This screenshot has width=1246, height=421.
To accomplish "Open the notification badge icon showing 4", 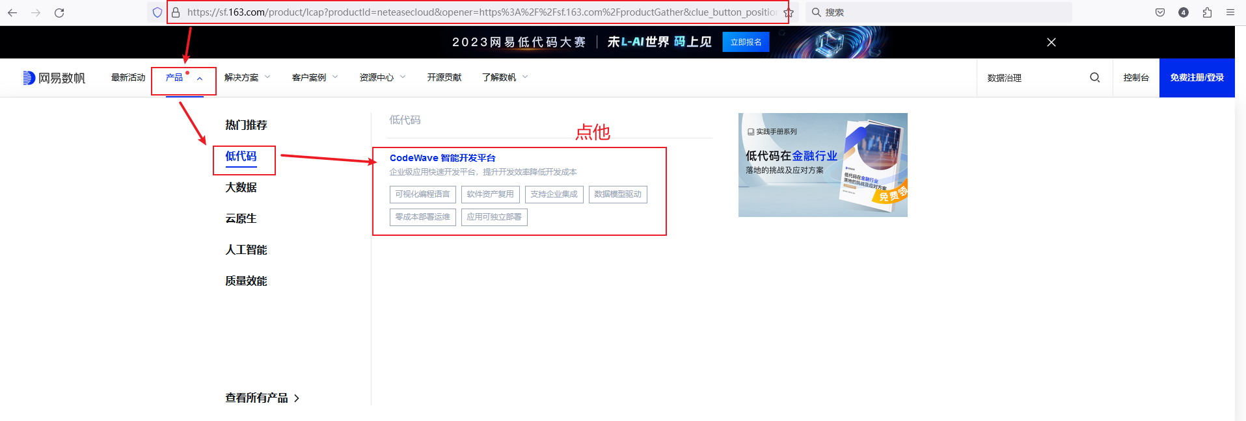I will click(1184, 12).
